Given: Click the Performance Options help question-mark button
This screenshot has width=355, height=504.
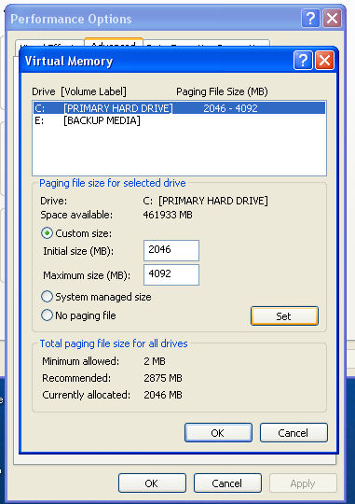Looking at the screenshot, I should 310,19.
